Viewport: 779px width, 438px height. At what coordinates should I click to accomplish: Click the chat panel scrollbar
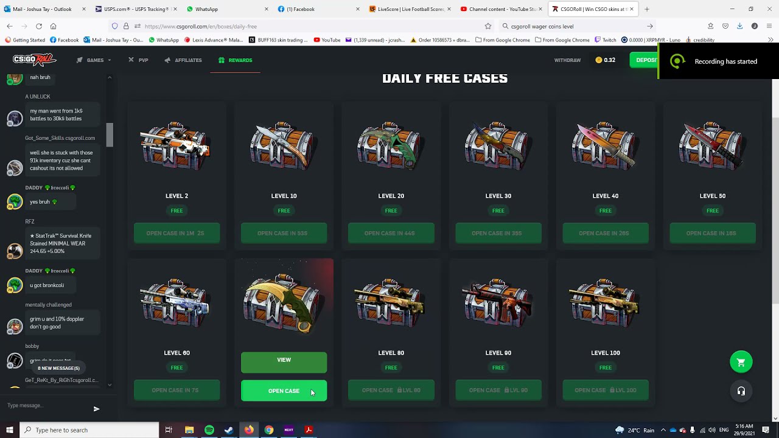click(110, 134)
